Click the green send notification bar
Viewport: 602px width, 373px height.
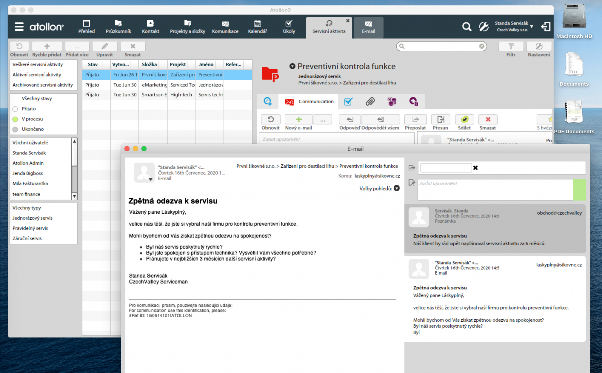click(579, 190)
